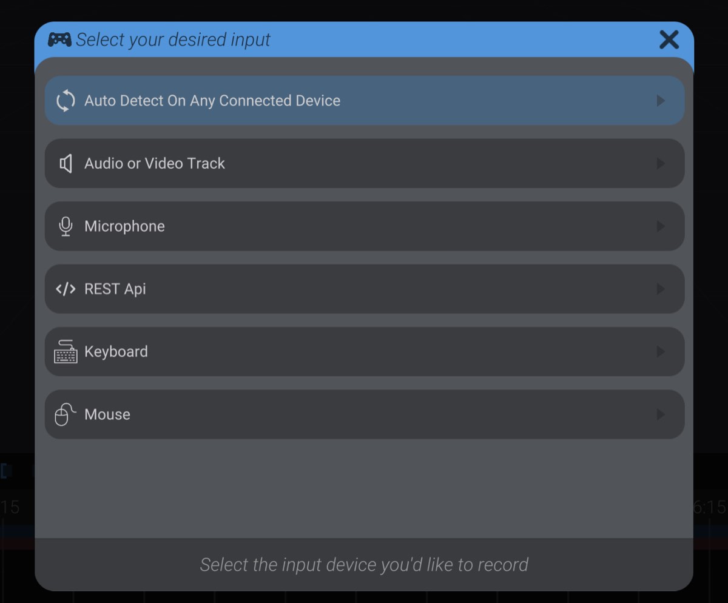This screenshot has height=603, width=728.
Task: Open the Audio or Video Track submenu arrow
Action: [661, 163]
